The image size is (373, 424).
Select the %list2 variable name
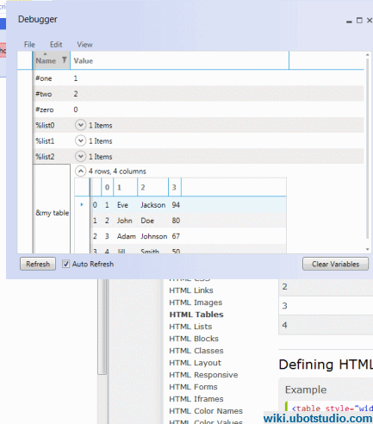coord(45,157)
